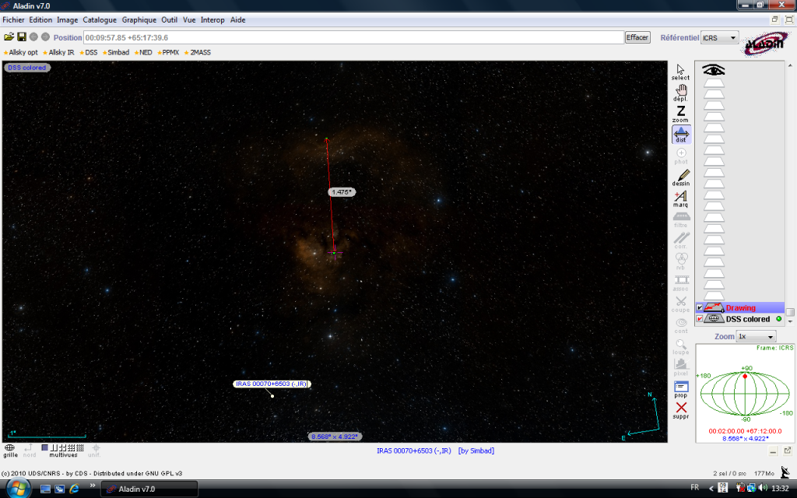The image size is (797, 498).
Task: Click the 'corr.' cross-match tool
Action: [681, 240]
